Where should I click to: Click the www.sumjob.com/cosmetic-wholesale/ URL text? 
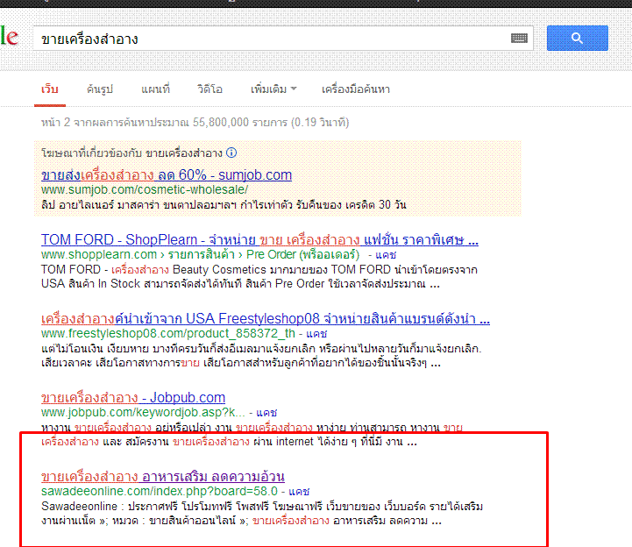tap(145, 189)
